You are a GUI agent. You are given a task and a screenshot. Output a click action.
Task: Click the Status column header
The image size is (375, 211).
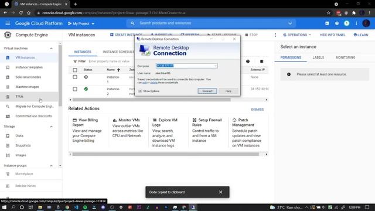point(88,70)
